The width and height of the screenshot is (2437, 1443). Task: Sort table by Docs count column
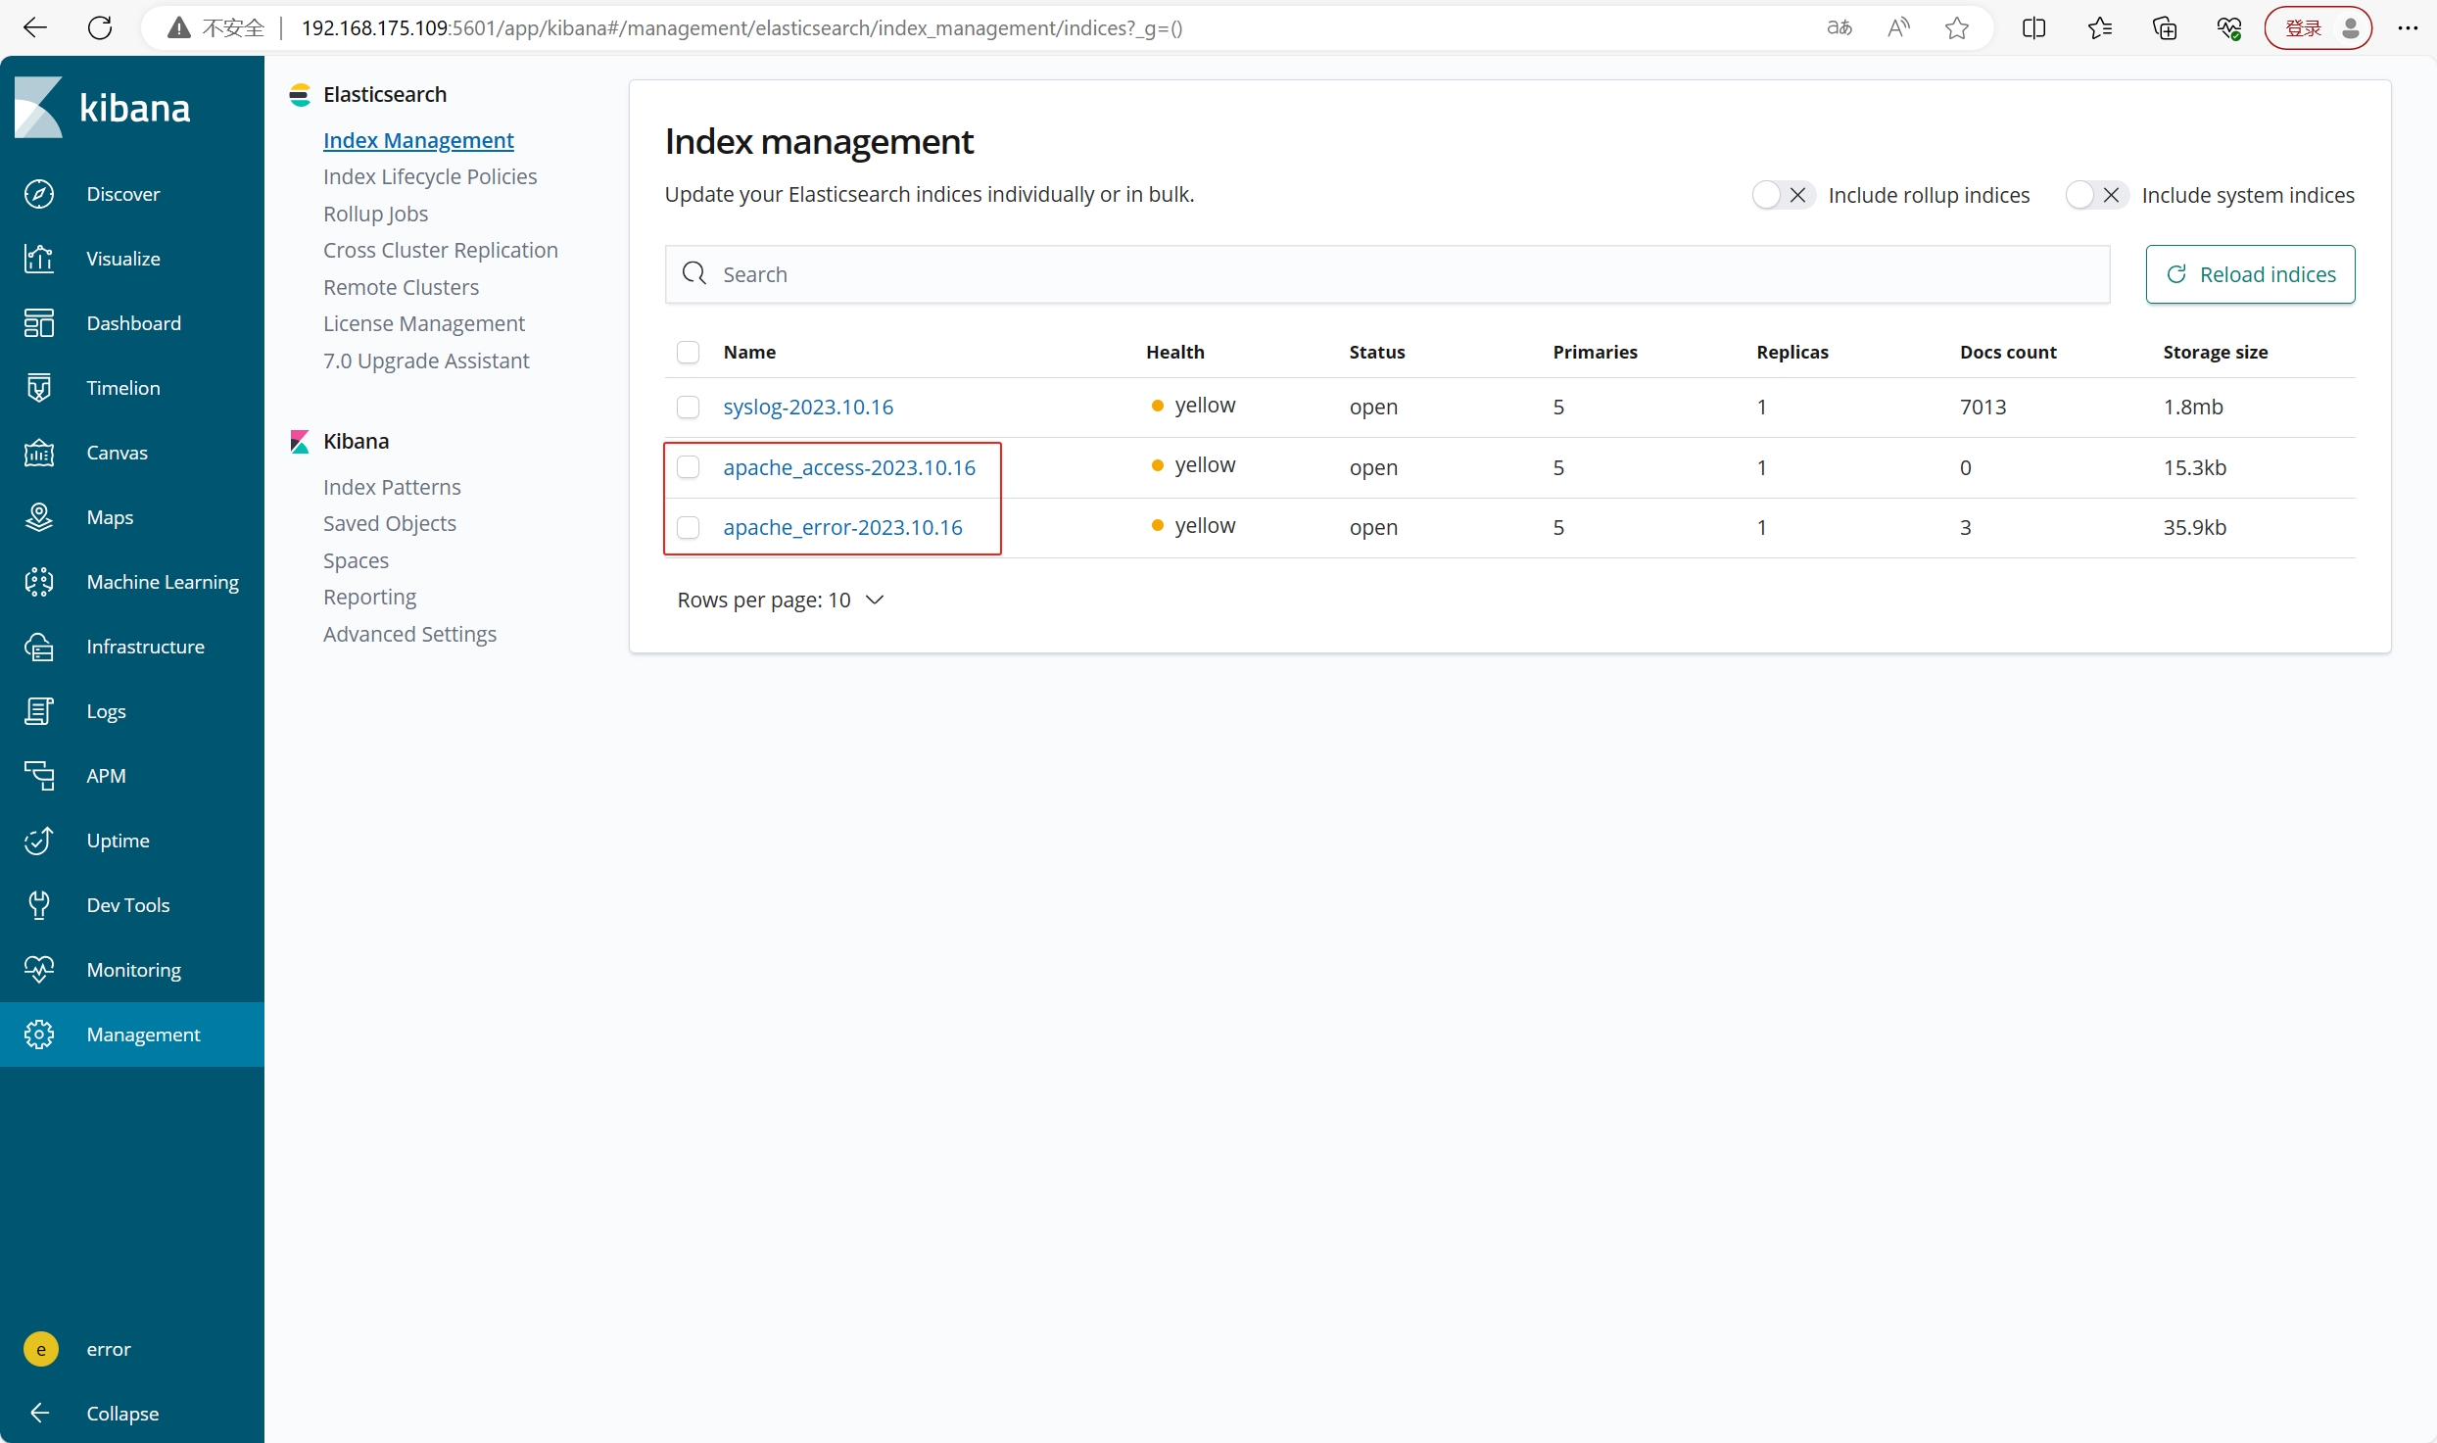2007,352
